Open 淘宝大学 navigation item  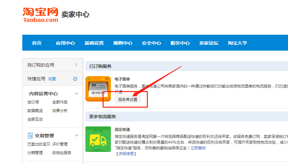pos(237,43)
